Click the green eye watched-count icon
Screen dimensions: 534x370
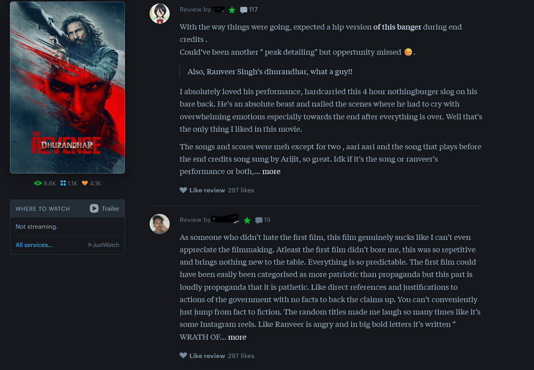tap(38, 183)
